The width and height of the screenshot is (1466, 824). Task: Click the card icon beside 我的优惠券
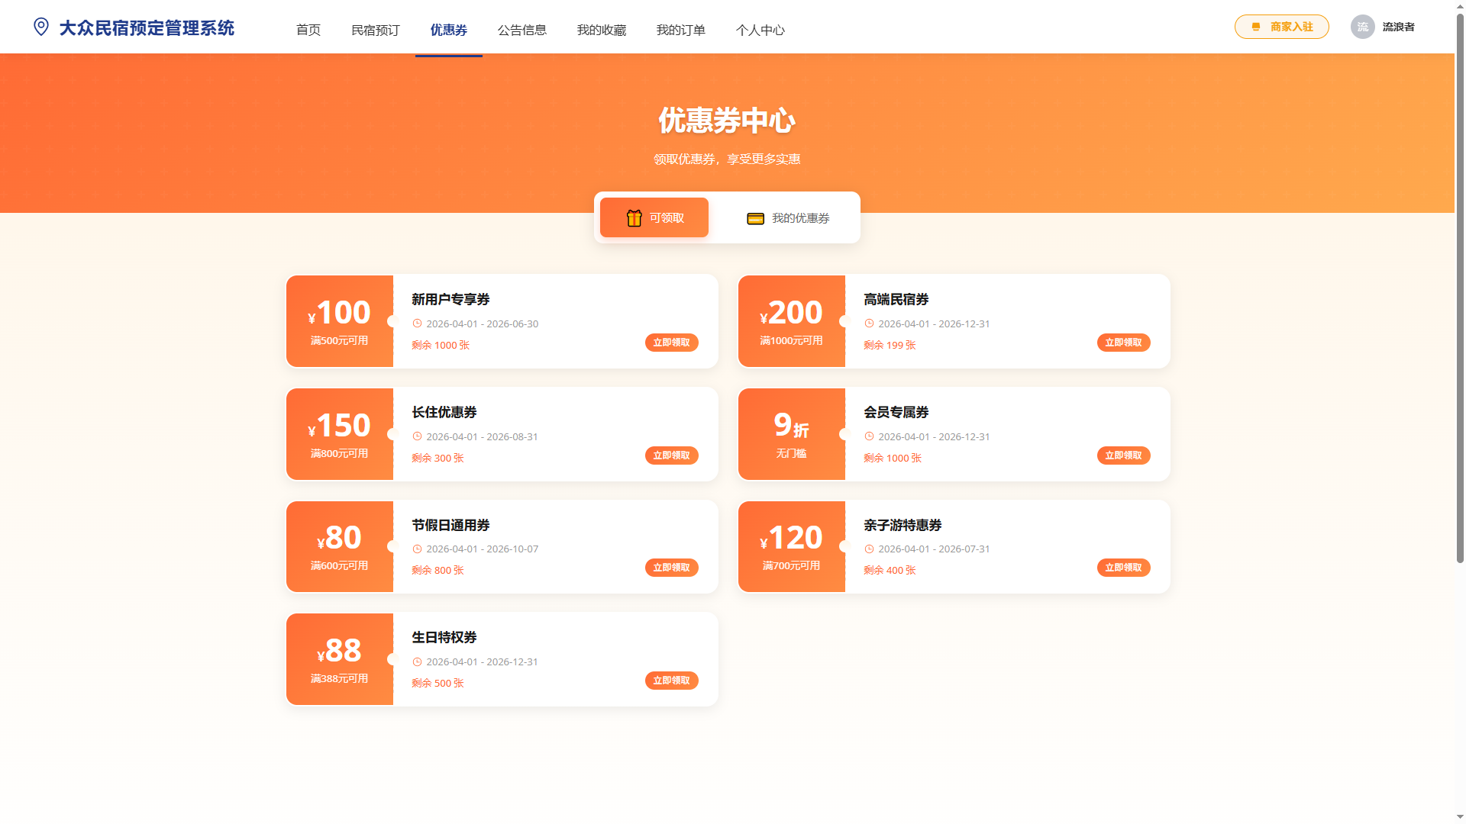[x=755, y=219]
